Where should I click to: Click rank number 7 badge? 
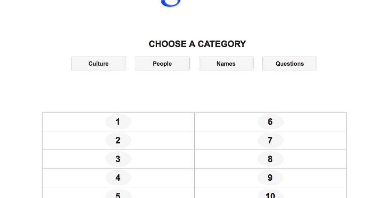[x=270, y=140]
